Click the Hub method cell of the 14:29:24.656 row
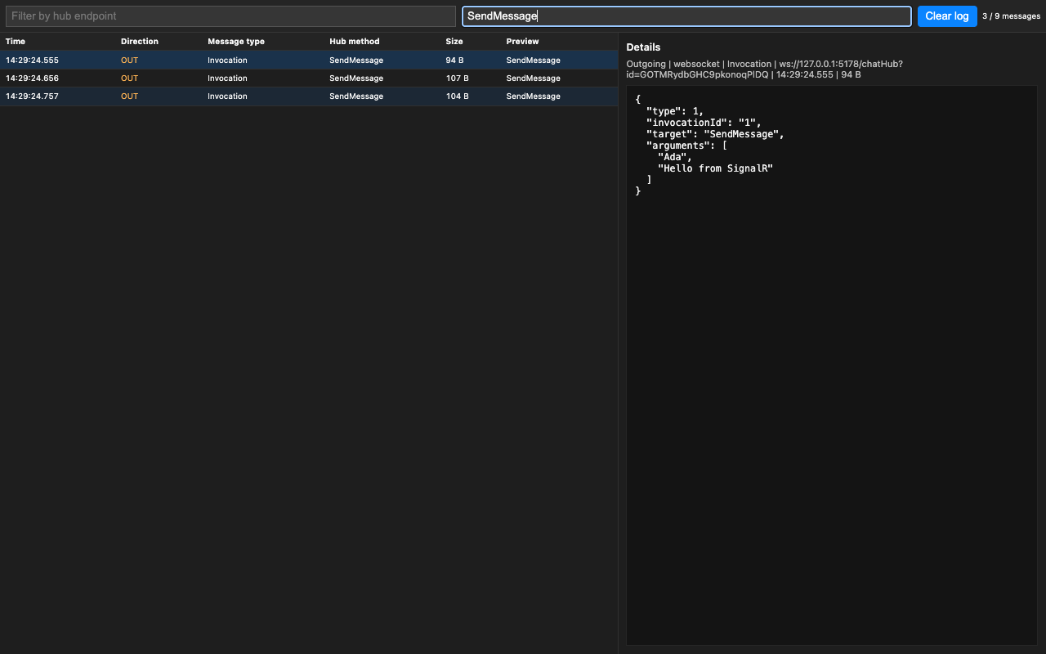The height and width of the screenshot is (654, 1046). click(x=356, y=78)
